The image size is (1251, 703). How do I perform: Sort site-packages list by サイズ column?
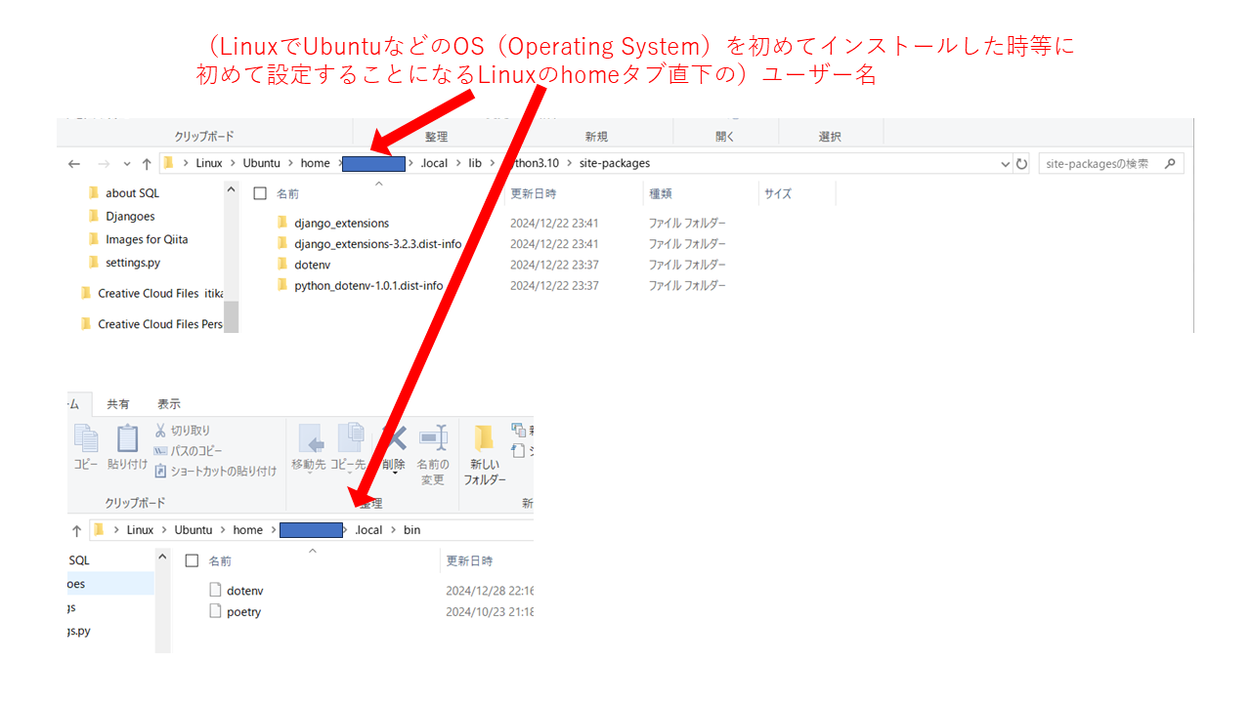tap(778, 193)
